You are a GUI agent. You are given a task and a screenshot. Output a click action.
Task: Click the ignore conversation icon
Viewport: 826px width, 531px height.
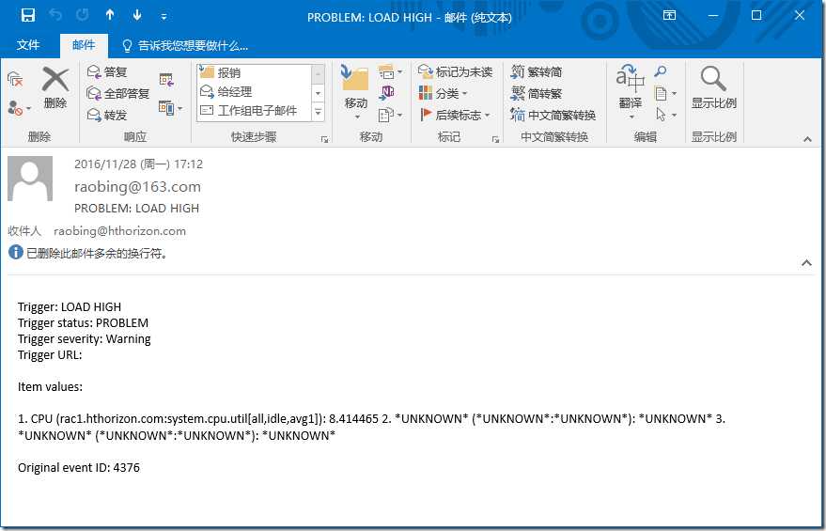coord(15,80)
